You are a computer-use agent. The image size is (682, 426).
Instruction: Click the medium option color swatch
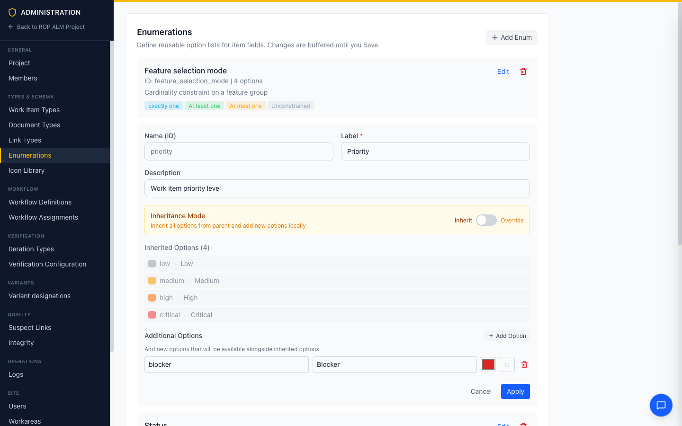tap(152, 281)
